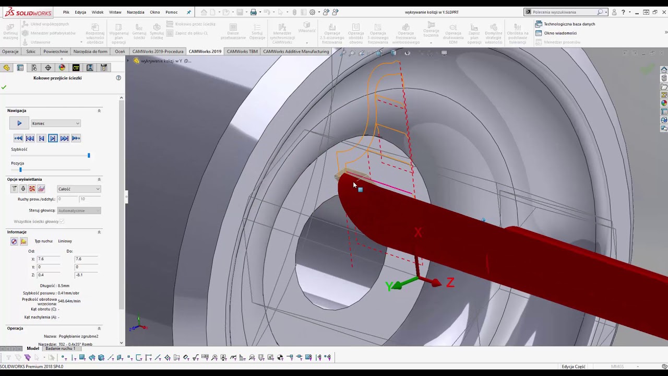Select the Model tab at the bottom
This screenshot has height=376, width=668.
[x=33, y=348]
